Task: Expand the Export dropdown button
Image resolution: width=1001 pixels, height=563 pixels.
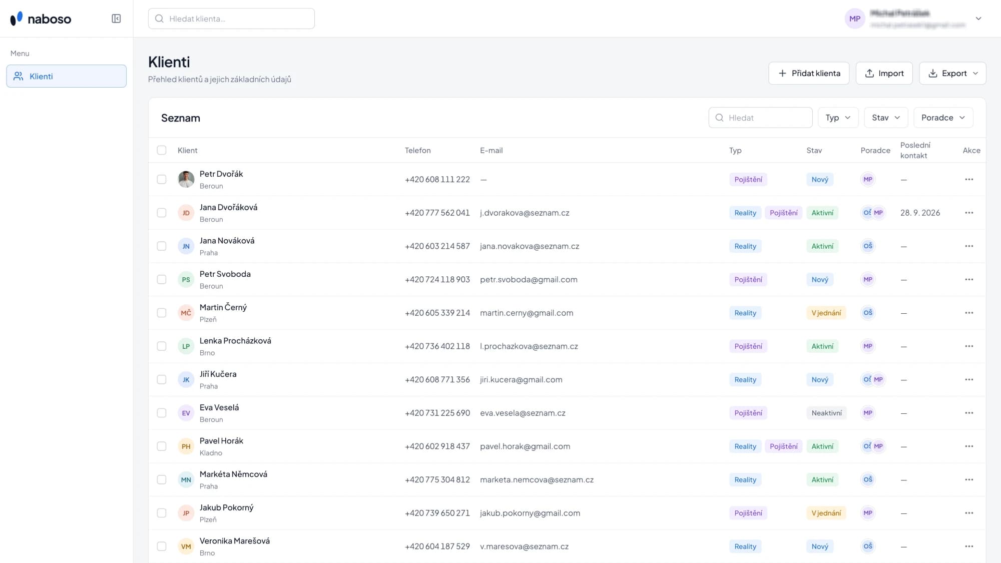Action: pos(952,73)
